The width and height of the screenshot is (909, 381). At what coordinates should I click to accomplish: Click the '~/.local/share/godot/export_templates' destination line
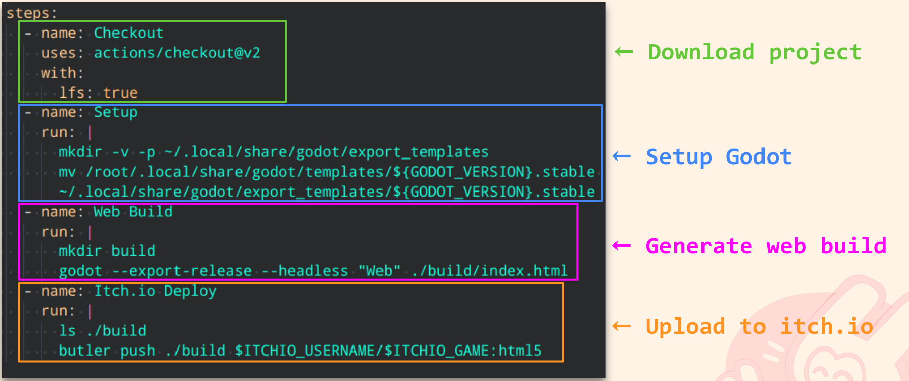pyautogui.click(x=327, y=192)
